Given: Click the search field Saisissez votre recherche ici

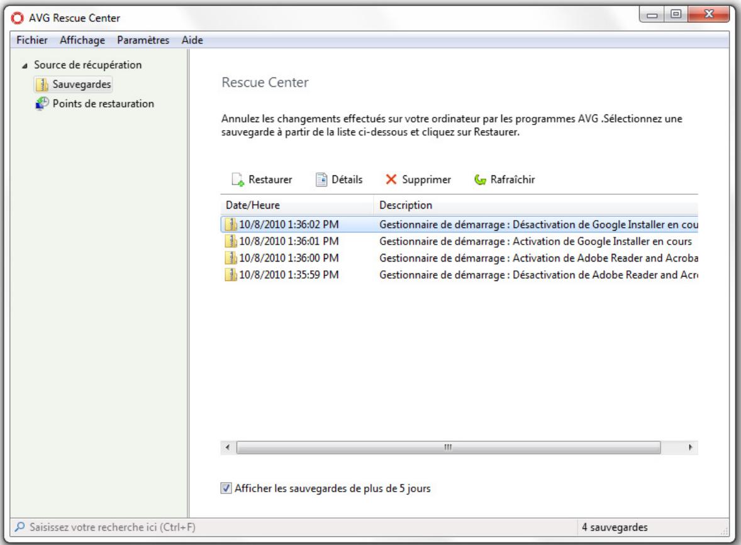Looking at the screenshot, I should point(113,527).
